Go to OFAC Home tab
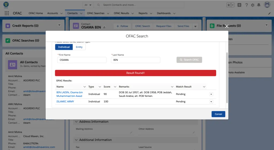Image resolution: width=274 pixels, height=150 pixels. click(x=36, y=13)
